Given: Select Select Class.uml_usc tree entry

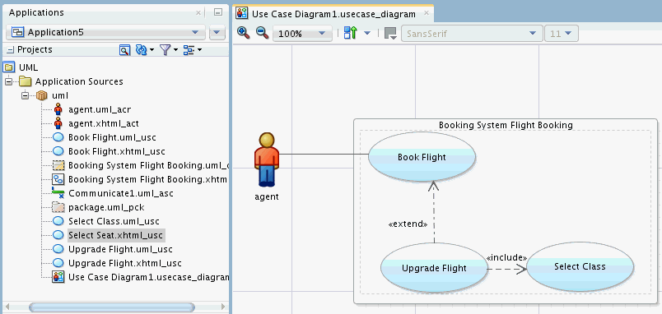Looking at the screenshot, I should pyautogui.click(x=114, y=221).
